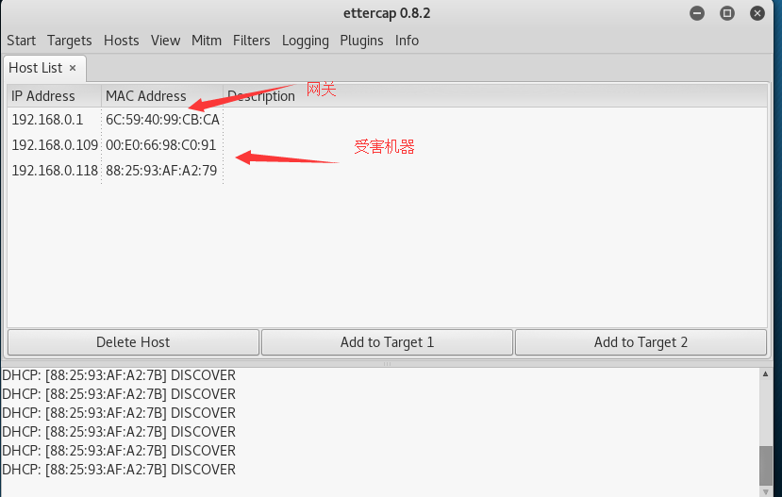The image size is (782, 497).
Task: Open the Info menu
Action: 407,41
